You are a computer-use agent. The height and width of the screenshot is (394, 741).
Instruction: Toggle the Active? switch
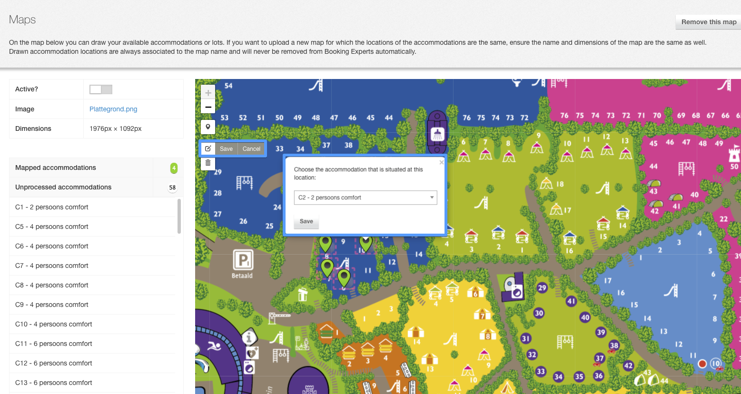point(101,89)
